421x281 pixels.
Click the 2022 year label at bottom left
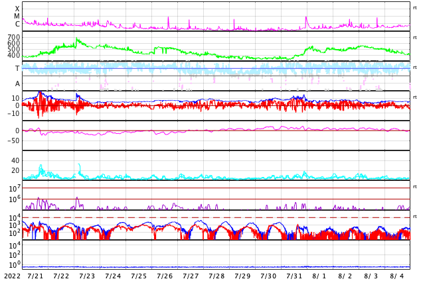[11, 276]
